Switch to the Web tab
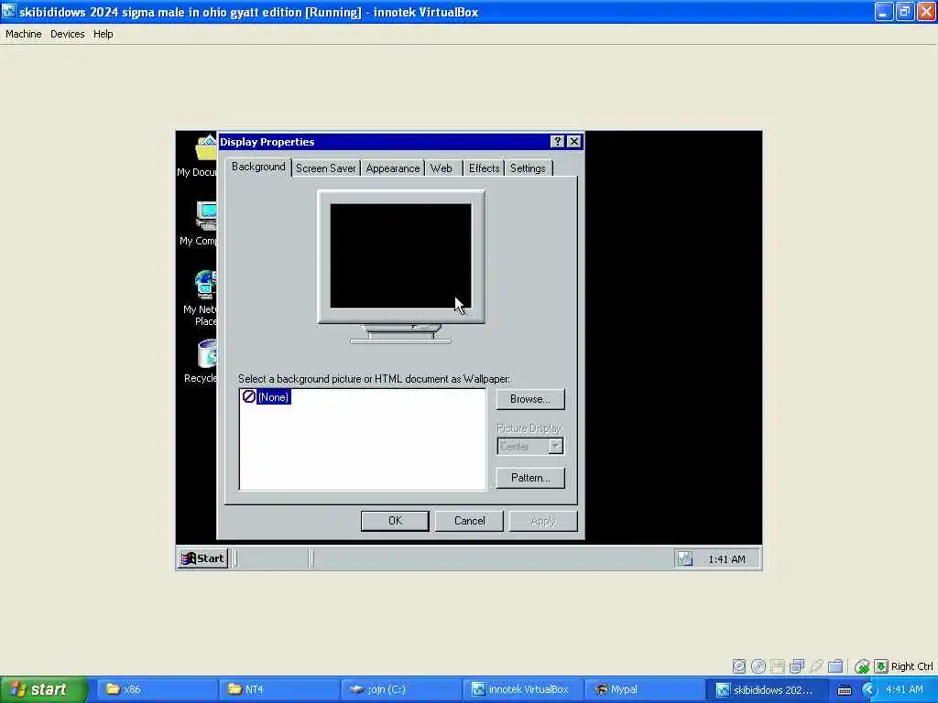Image resolution: width=938 pixels, height=703 pixels. click(442, 168)
